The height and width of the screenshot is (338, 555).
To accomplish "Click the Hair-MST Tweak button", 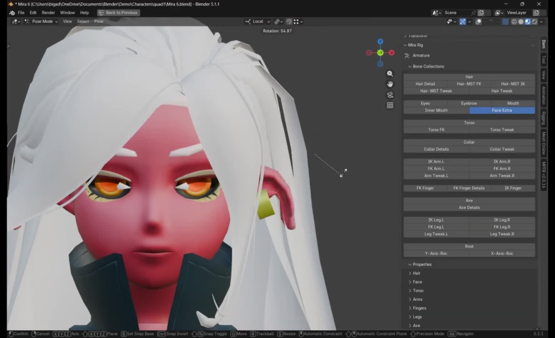I will pyautogui.click(x=436, y=91).
